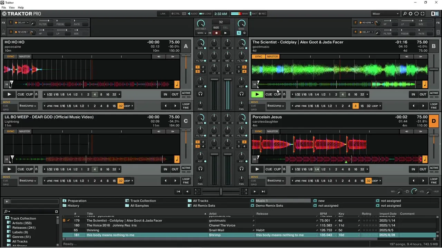Viewport: 442px width, 248px height.
Task: Play Deck A track
Action: pyautogui.click(x=9, y=94)
